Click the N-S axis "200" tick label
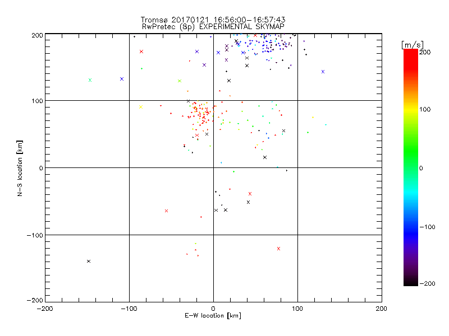Image resolution: width=449 pixels, height=336 pixels. click(x=37, y=35)
